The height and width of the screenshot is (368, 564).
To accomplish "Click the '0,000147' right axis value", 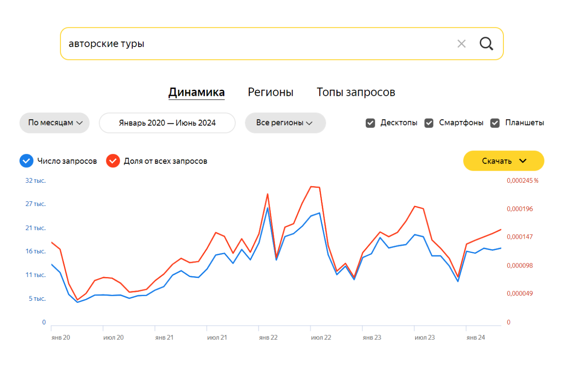I will point(520,237).
